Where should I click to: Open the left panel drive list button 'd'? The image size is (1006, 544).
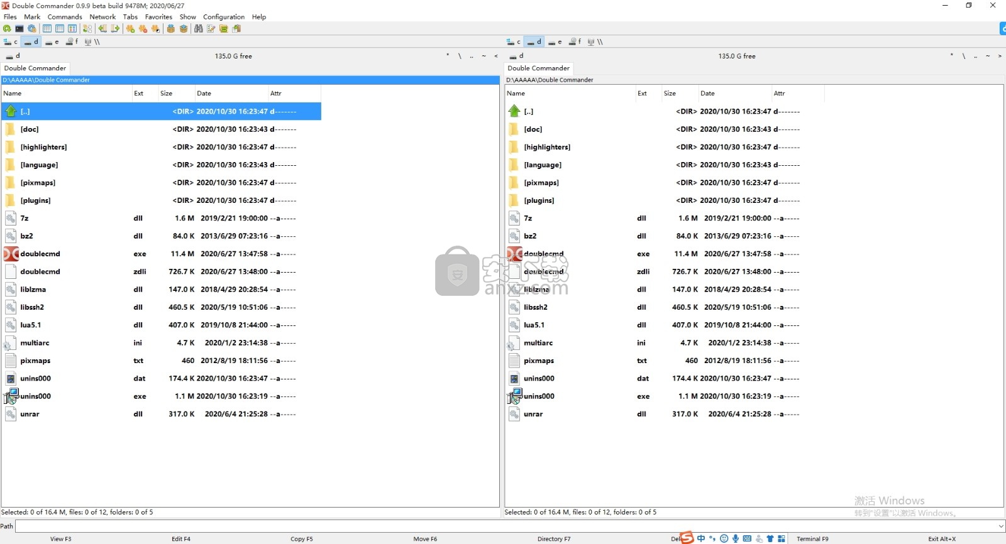13,56
